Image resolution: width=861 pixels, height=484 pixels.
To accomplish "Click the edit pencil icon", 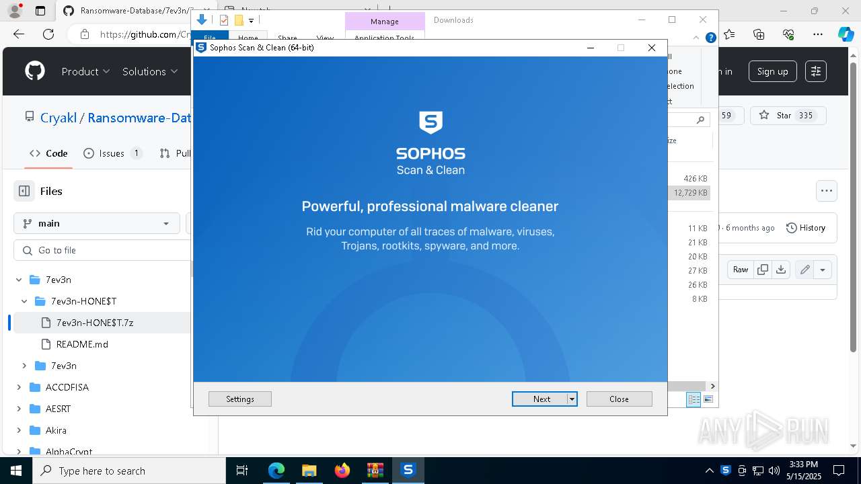I will tap(804, 270).
